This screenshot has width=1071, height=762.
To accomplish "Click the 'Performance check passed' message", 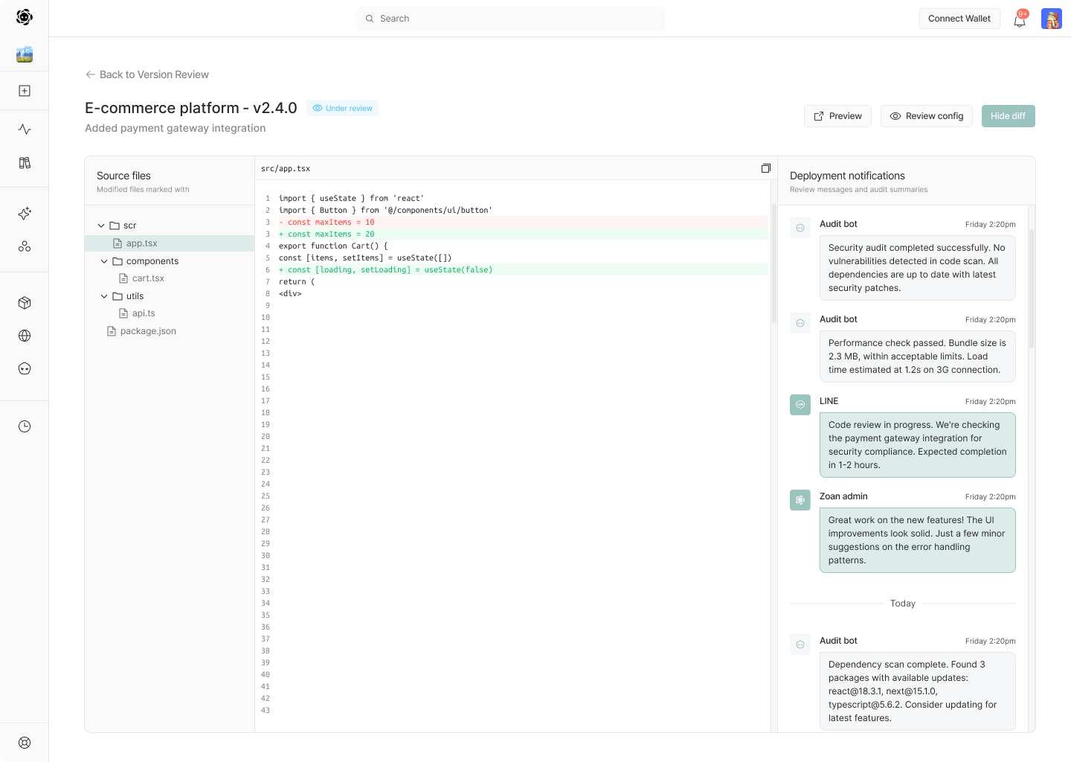I will 918,356.
